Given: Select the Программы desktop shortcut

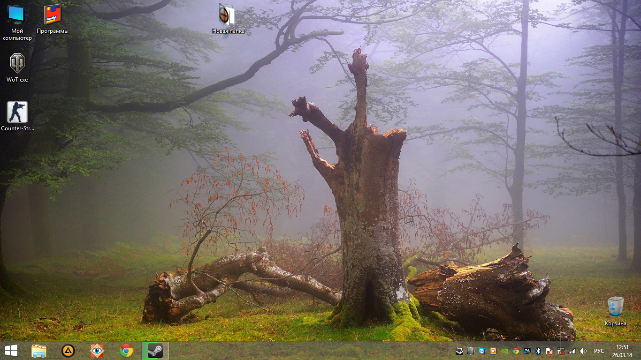Looking at the screenshot, I should [x=53, y=20].
